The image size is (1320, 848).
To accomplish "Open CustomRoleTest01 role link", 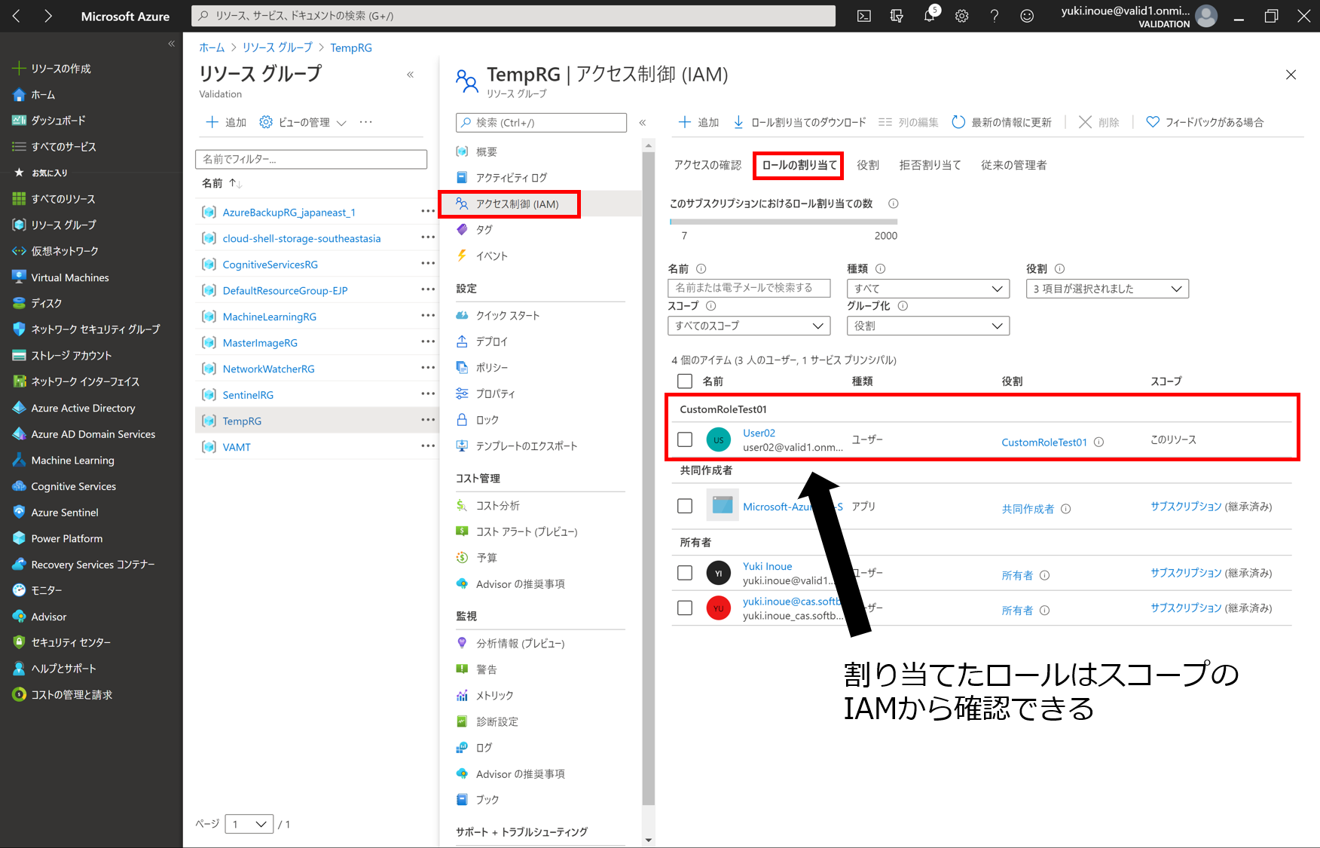I will click(1044, 442).
